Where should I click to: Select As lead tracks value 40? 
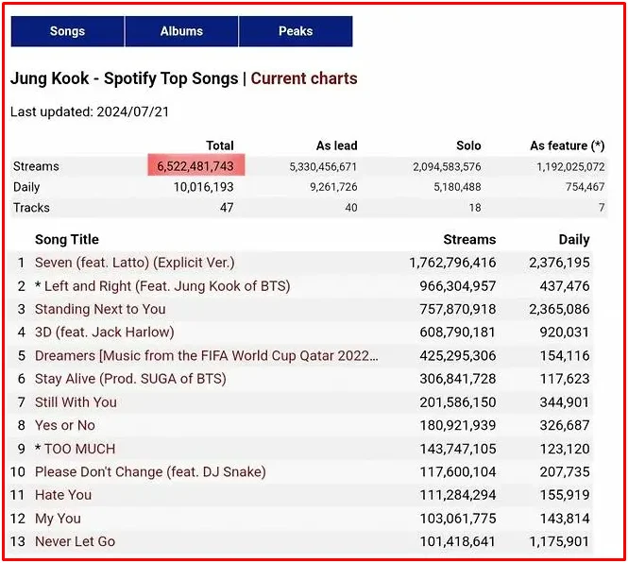(x=351, y=208)
